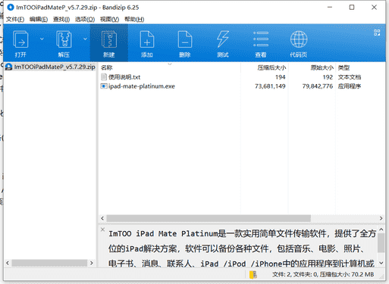The image size is (389, 284).
Task: Click compressed size value 73,681,149
Action: coord(270,86)
